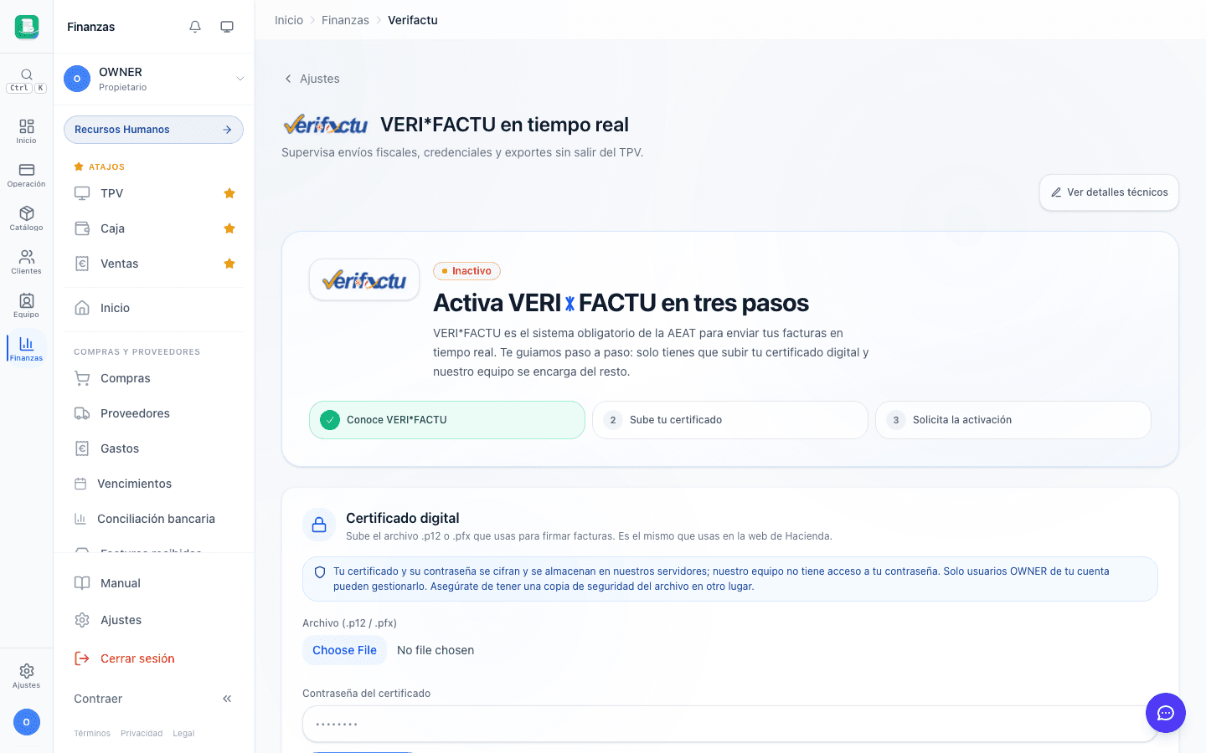Open the Privacidad footer link
1206x753 pixels.
[x=142, y=734]
